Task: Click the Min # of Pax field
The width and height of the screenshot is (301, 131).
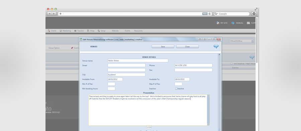Action: pos(111,84)
